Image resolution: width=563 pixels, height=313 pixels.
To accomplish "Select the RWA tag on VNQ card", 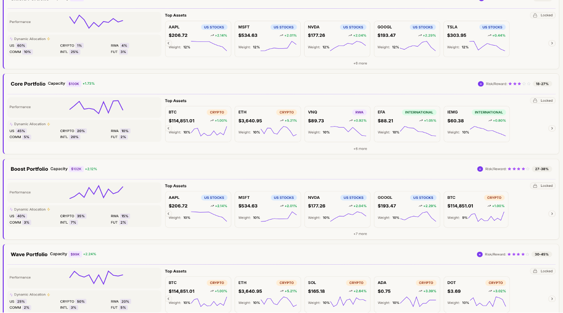I will tap(359, 112).
